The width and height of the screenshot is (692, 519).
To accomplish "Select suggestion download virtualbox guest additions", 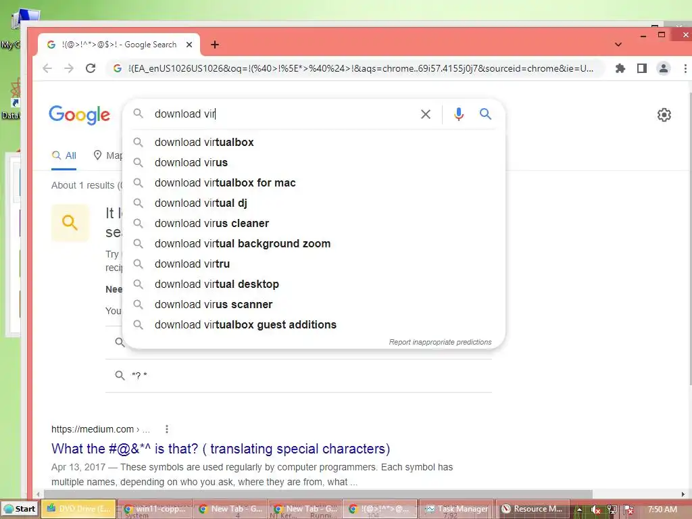I will [314, 325].
